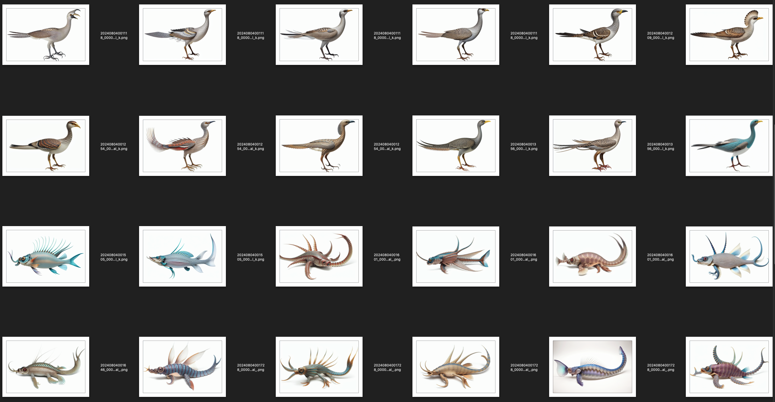Select the grey bird with open beak
Viewport: 775px width, 402px height.
coord(46,34)
